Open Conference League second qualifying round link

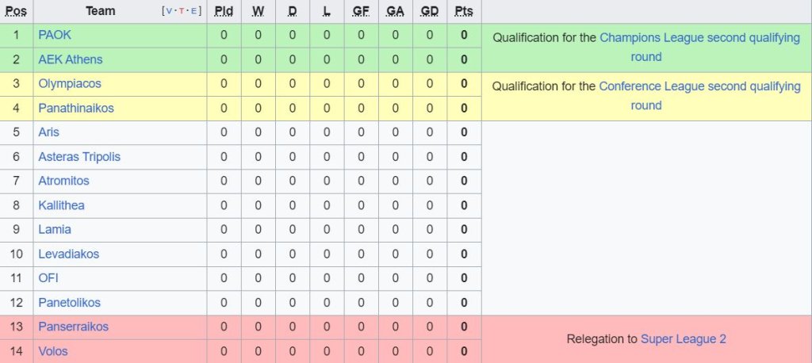coord(699,86)
